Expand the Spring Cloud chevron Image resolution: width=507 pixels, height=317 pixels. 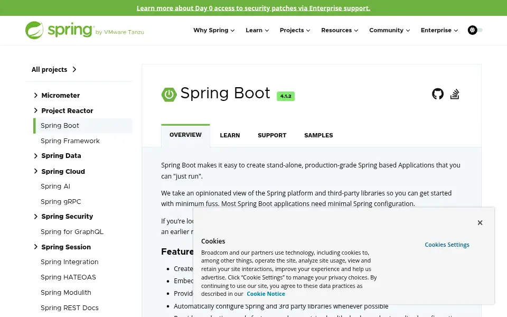coord(35,171)
